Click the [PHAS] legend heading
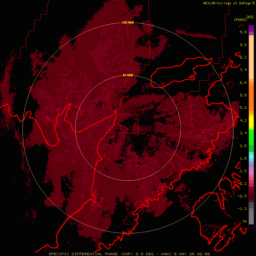 (x=240, y=20)
